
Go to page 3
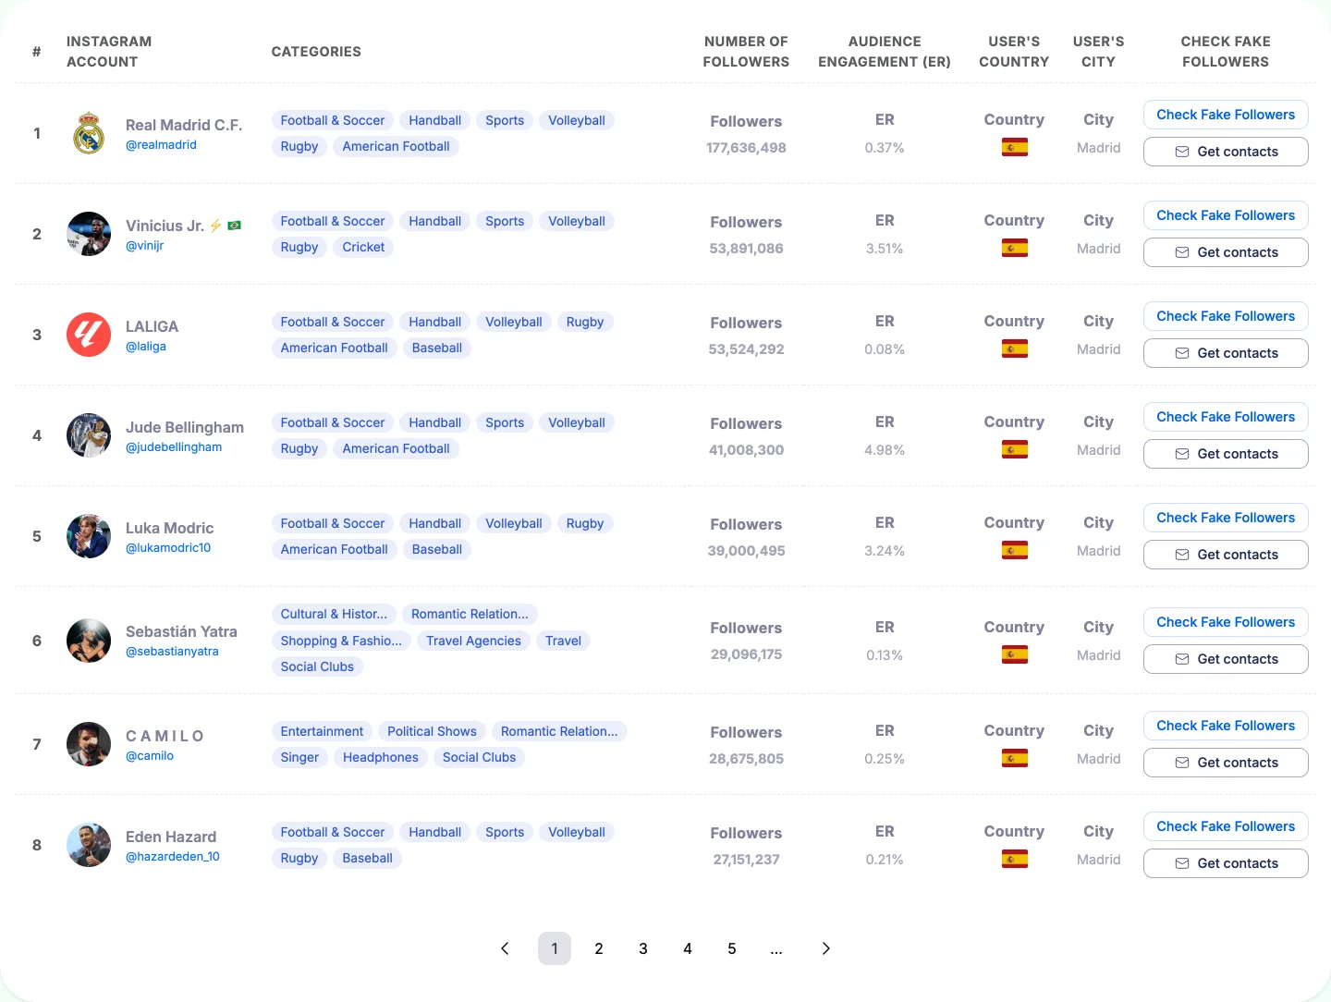point(643,948)
